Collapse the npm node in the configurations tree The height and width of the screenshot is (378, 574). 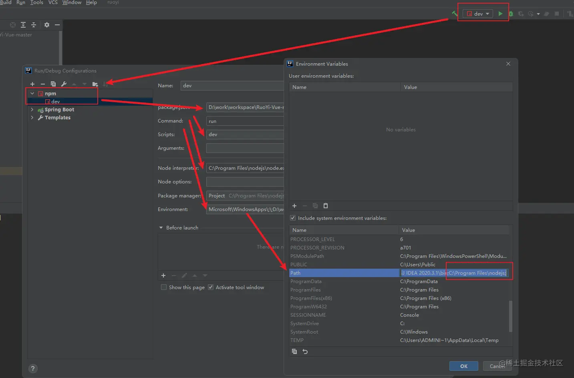click(32, 93)
